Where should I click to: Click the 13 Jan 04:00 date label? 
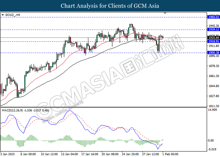click(x=69, y=154)
